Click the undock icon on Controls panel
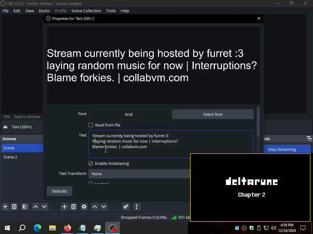The height and width of the screenshot is (234, 313). click(x=309, y=139)
